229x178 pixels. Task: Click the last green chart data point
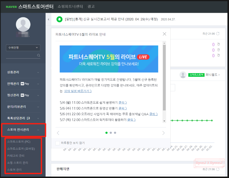tap(212, 120)
